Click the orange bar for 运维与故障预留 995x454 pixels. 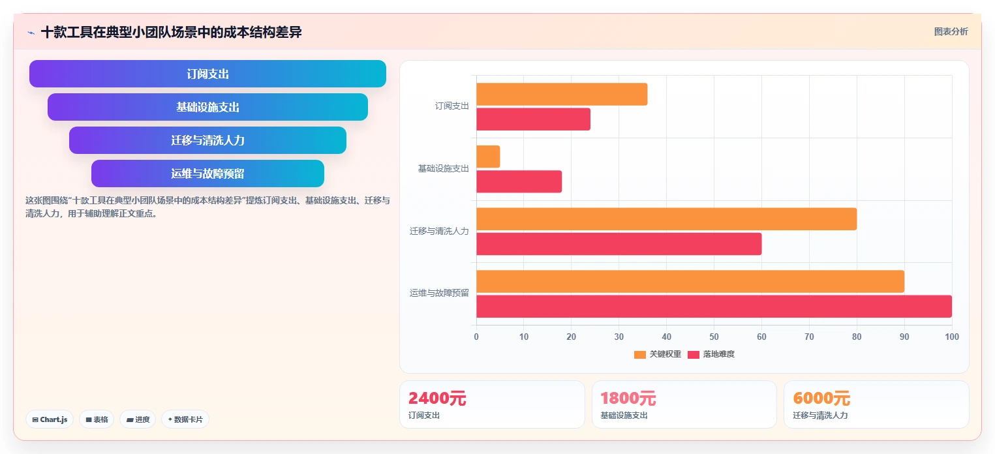[690, 281]
